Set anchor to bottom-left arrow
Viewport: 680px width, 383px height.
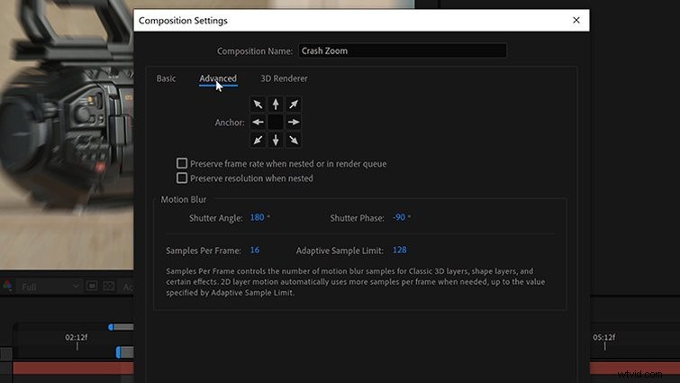(x=258, y=140)
